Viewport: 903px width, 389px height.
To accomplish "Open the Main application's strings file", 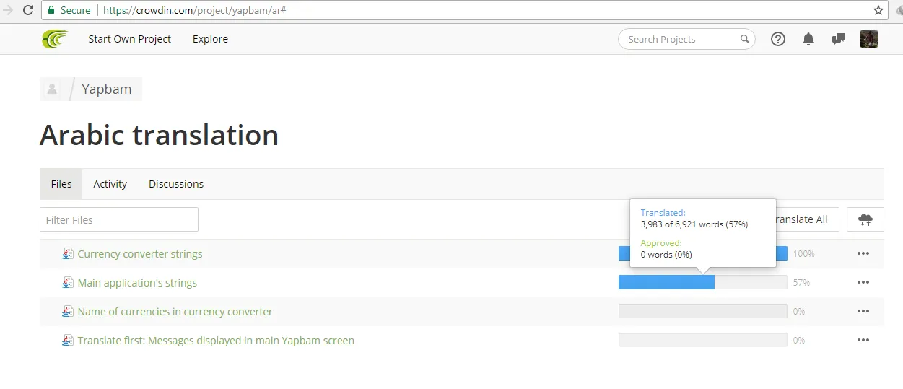I will coord(137,283).
